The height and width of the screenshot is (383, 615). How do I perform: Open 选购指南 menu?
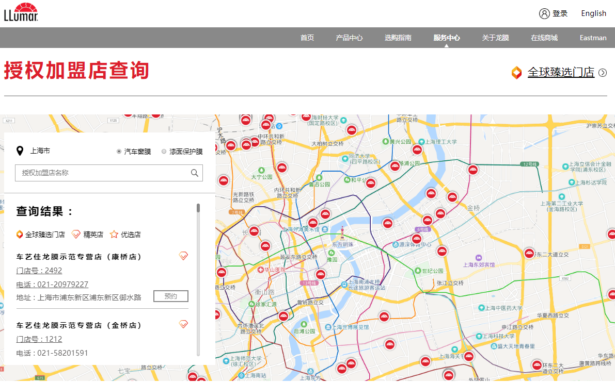(x=398, y=38)
